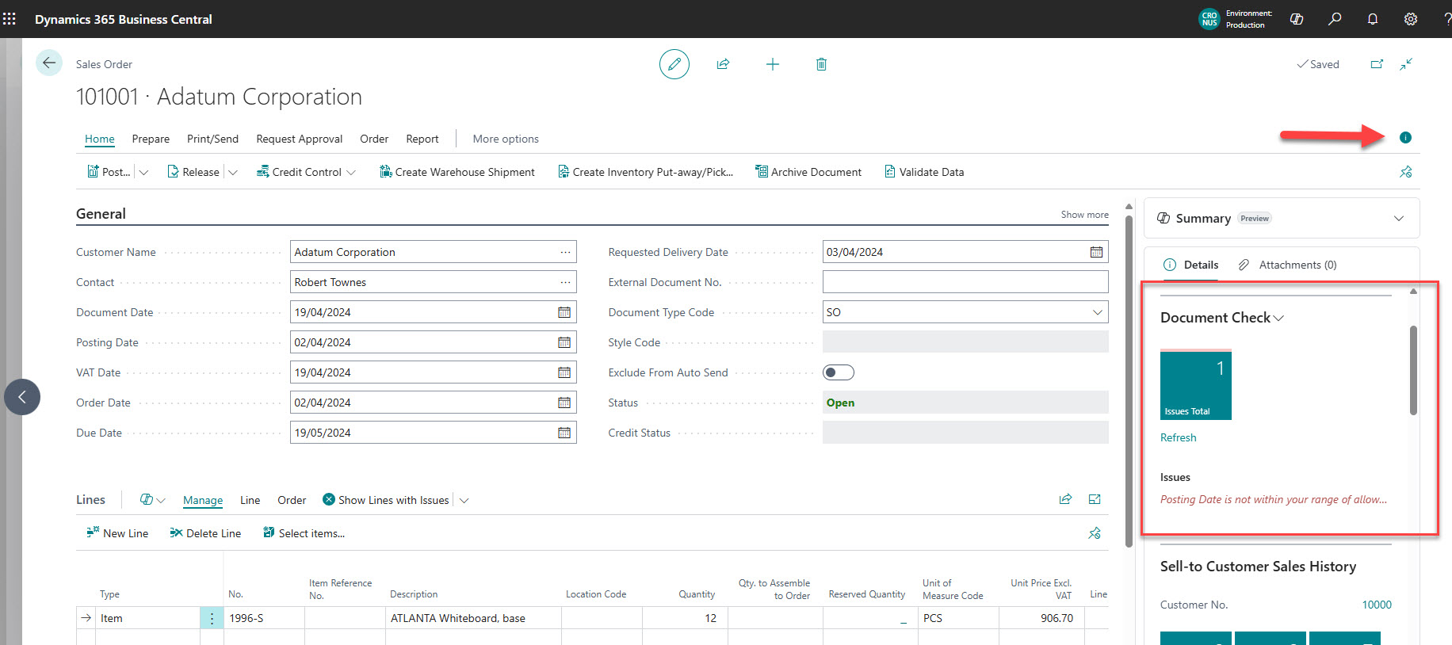The width and height of the screenshot is (1452, 645).
Task: Open Credit Control dropdown
Action: click(306, 172)
